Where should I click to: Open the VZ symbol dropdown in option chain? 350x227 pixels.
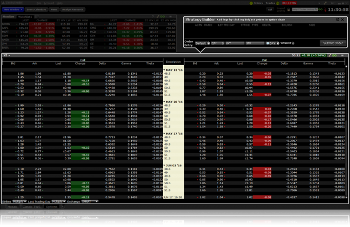[x=7, y=55]
